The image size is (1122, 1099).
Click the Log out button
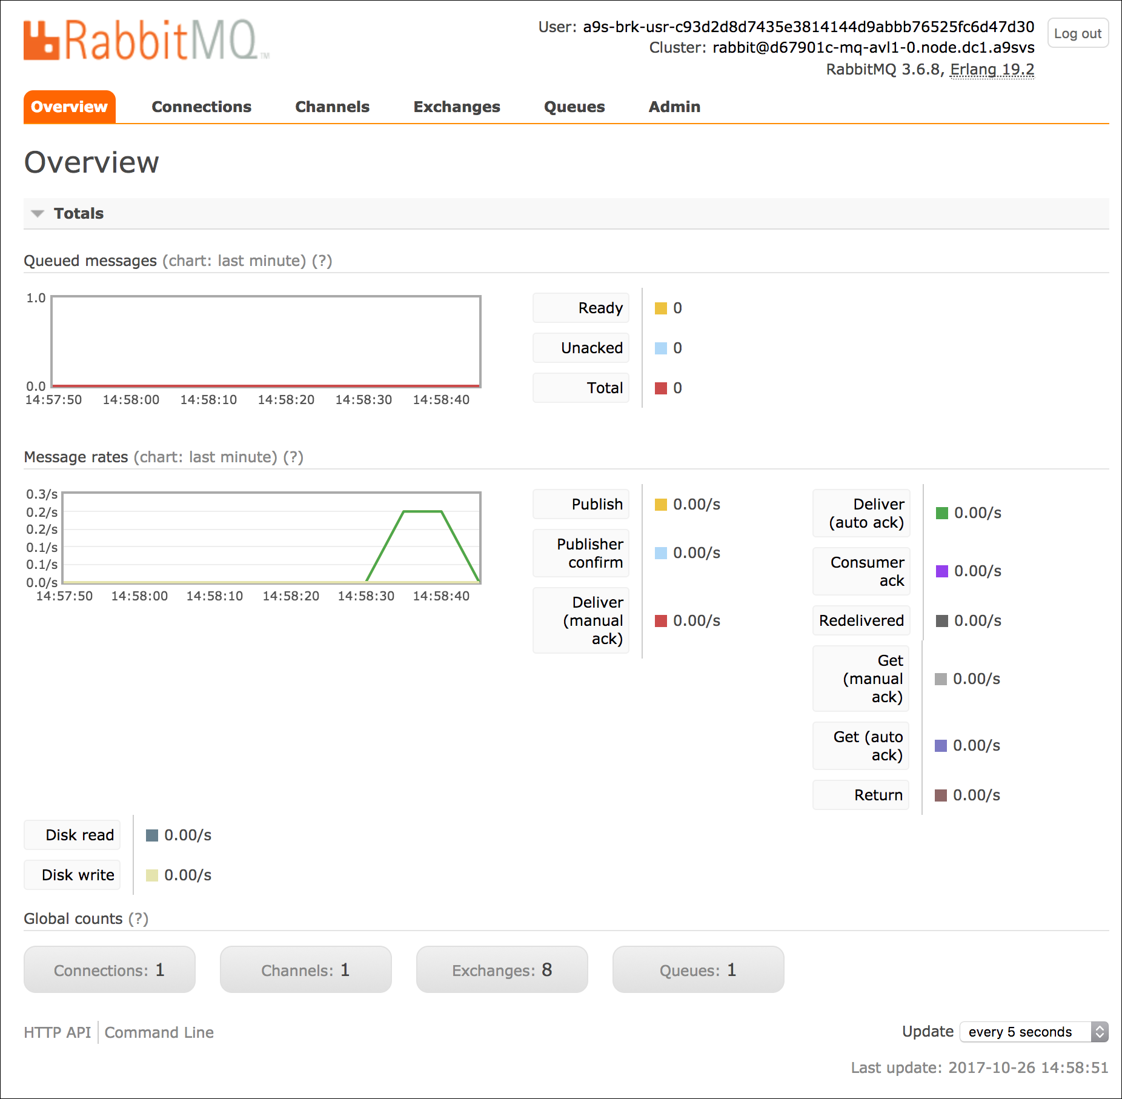coord(1078,33)
